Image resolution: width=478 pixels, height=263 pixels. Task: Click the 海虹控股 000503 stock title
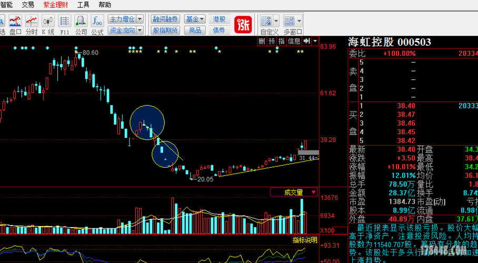click(x=390, y=42)
